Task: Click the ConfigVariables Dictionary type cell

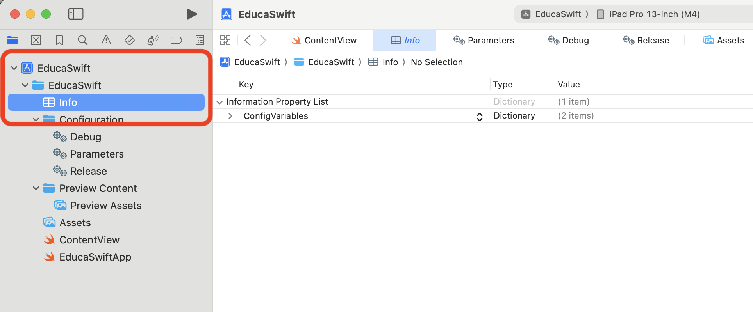Action: [x=514, y=116]
